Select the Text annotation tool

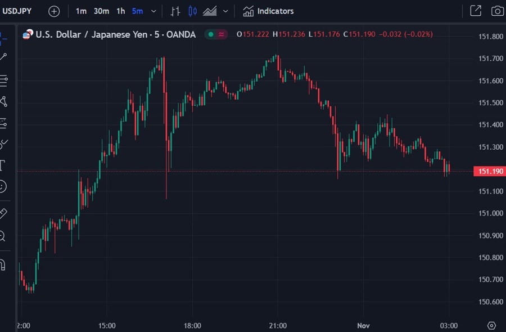point(3,165)
